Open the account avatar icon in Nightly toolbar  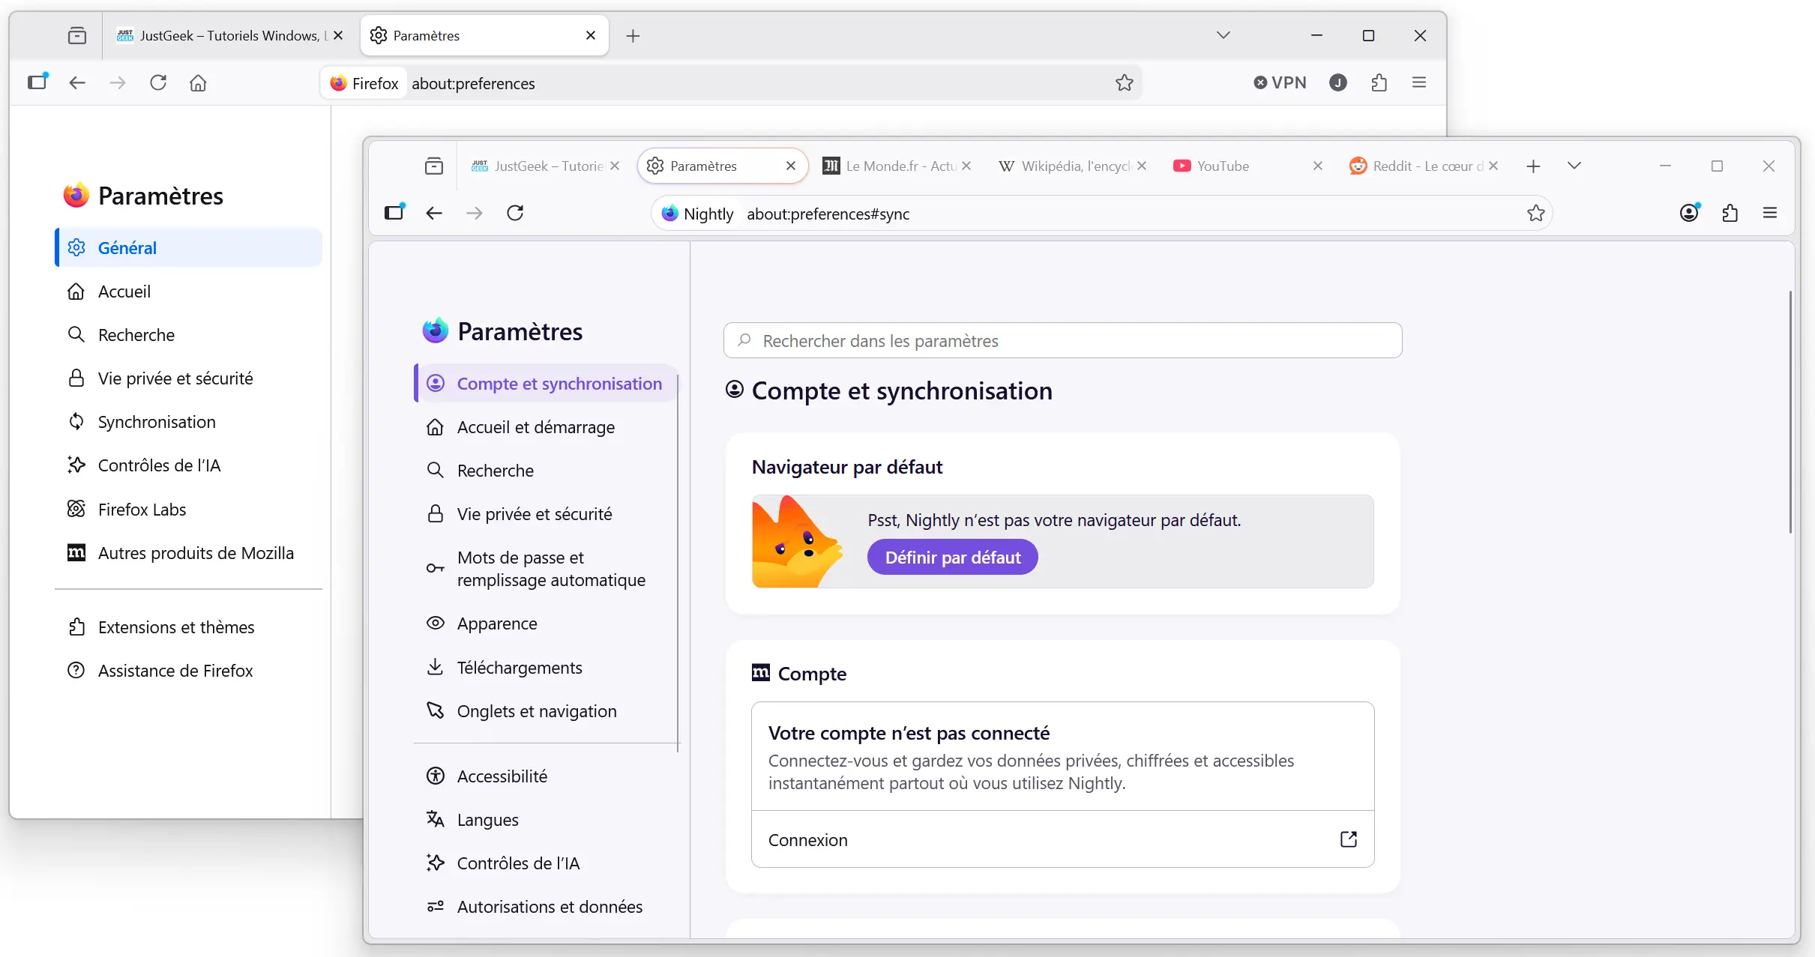coord(1689,213)
